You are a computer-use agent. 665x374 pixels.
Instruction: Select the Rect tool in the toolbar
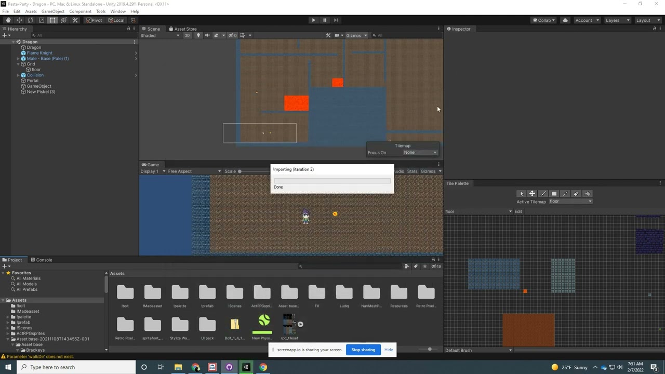[x=52, y=20]
